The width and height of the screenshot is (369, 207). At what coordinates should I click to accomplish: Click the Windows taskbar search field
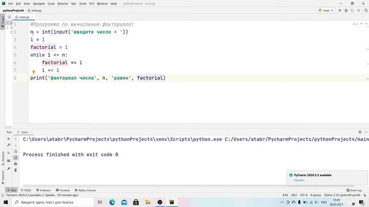[x=53, y=202]
